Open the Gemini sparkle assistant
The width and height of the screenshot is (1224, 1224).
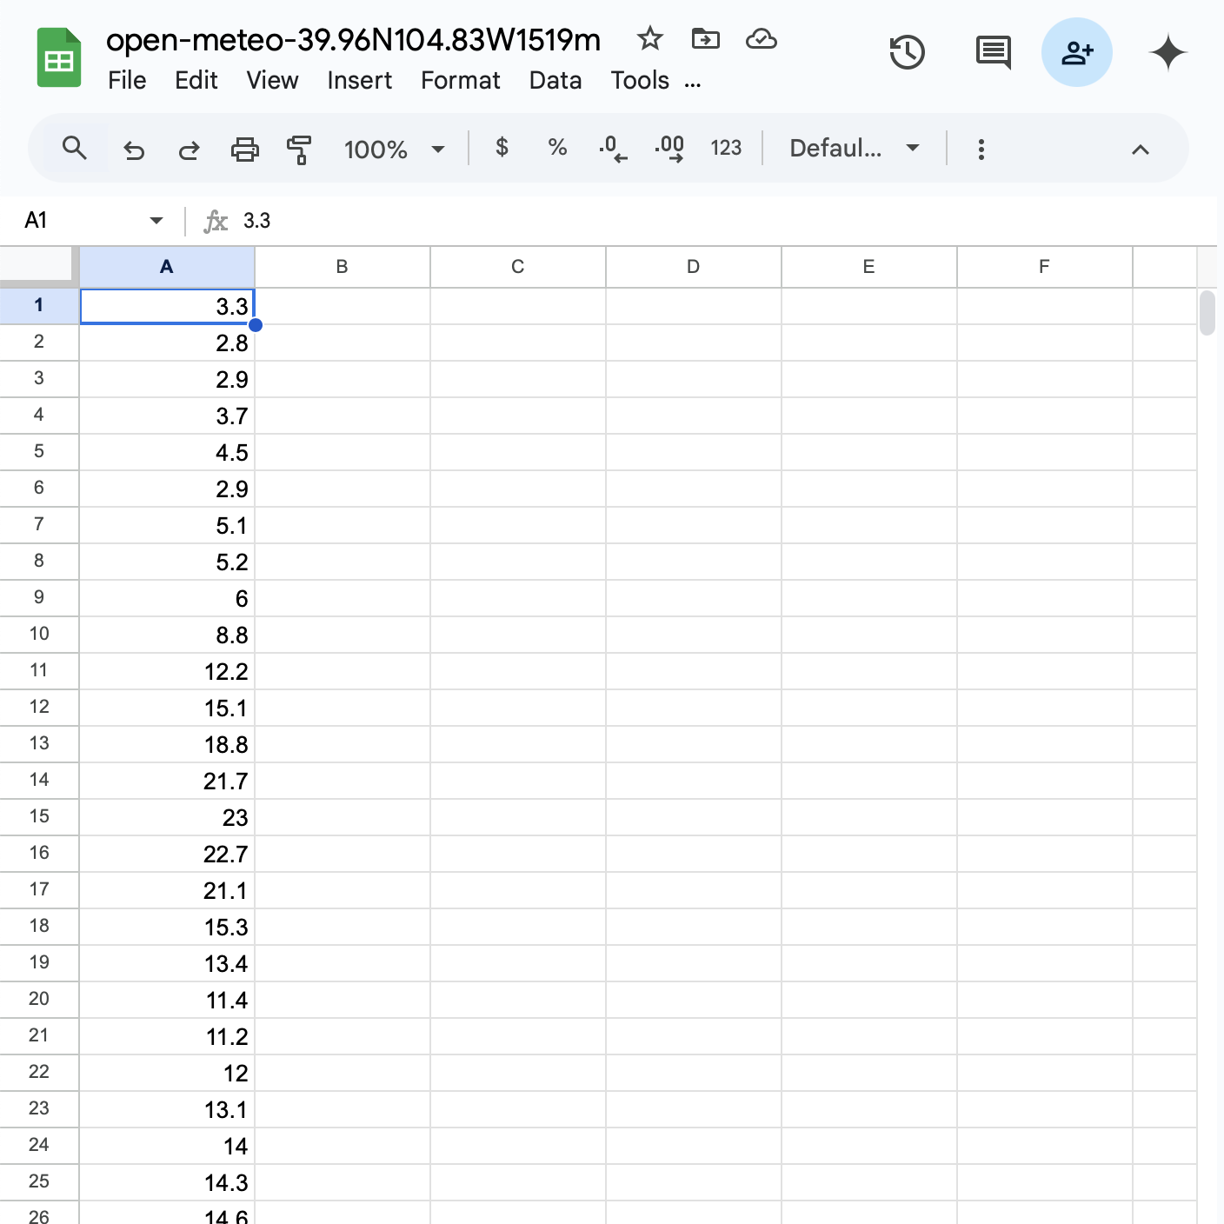[x=1167, y=52]
